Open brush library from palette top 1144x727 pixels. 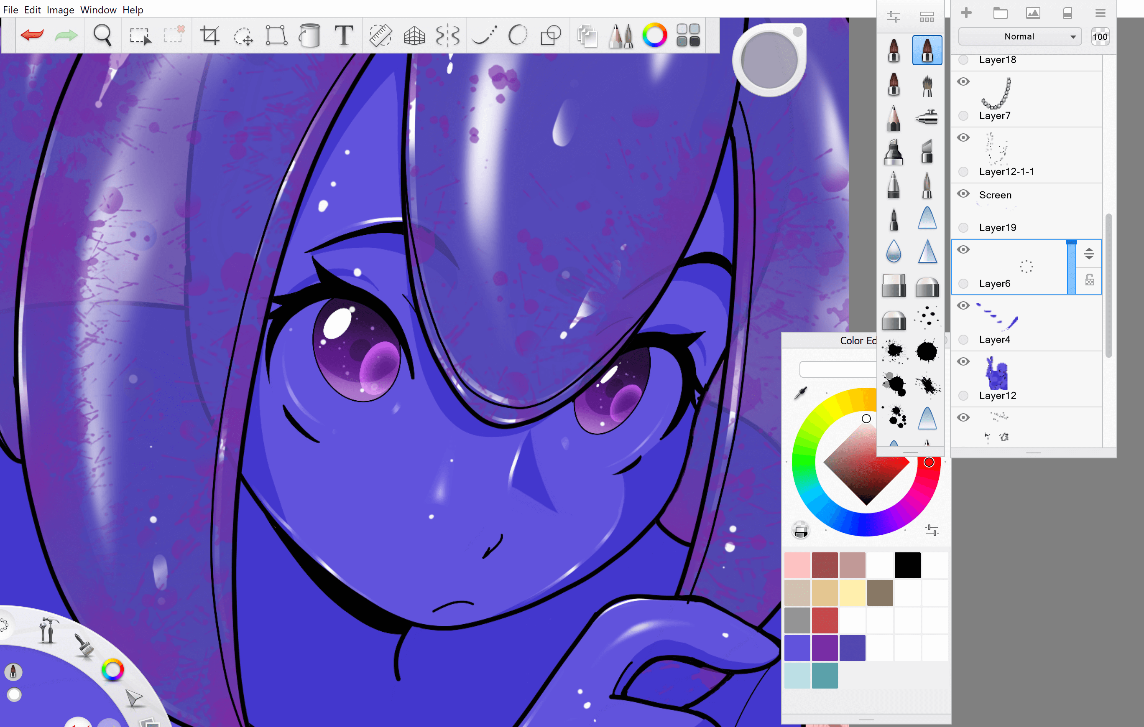coord(927,17)
